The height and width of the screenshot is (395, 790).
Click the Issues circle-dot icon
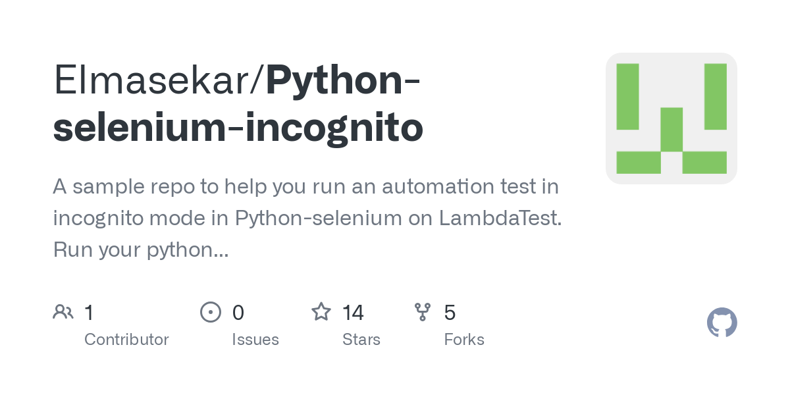point(211,312)
